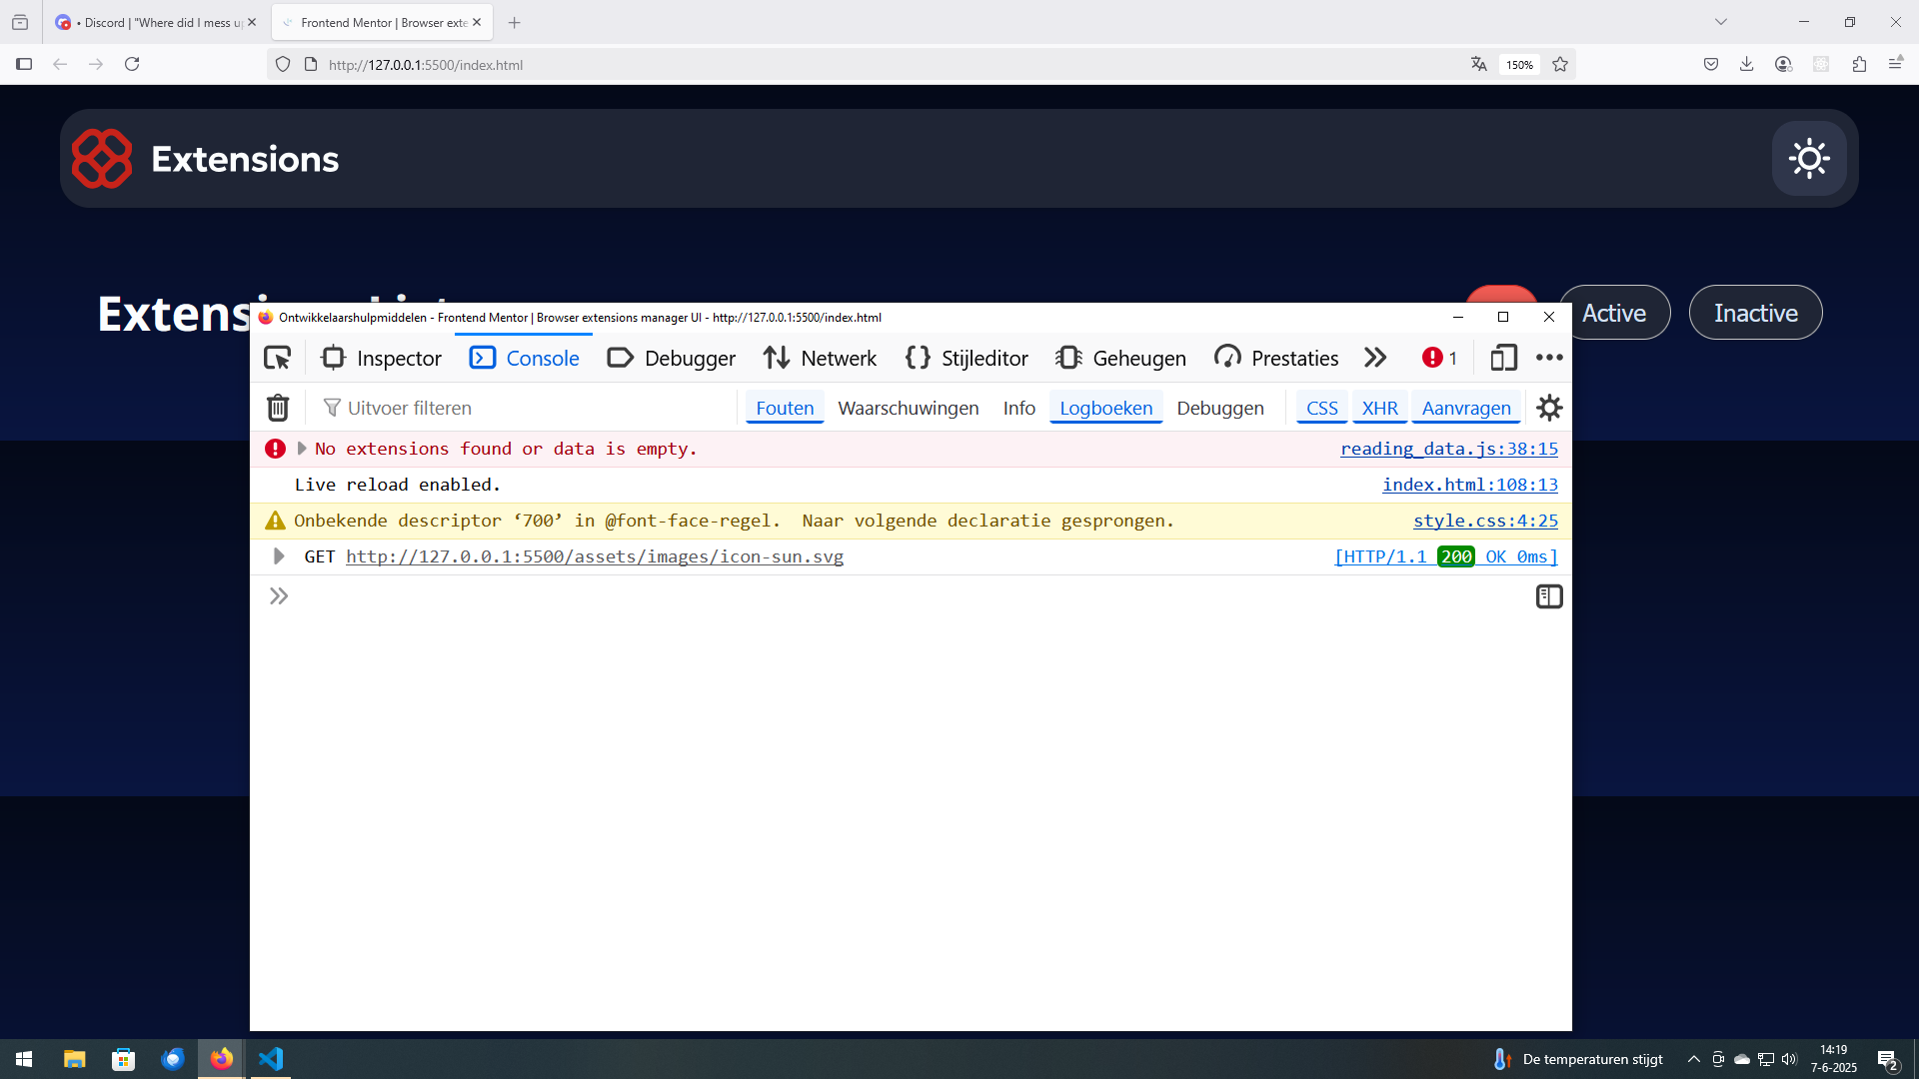Clear console output with the trash icon
This screenshot has width=1919, height=1079.
[278, 408]
